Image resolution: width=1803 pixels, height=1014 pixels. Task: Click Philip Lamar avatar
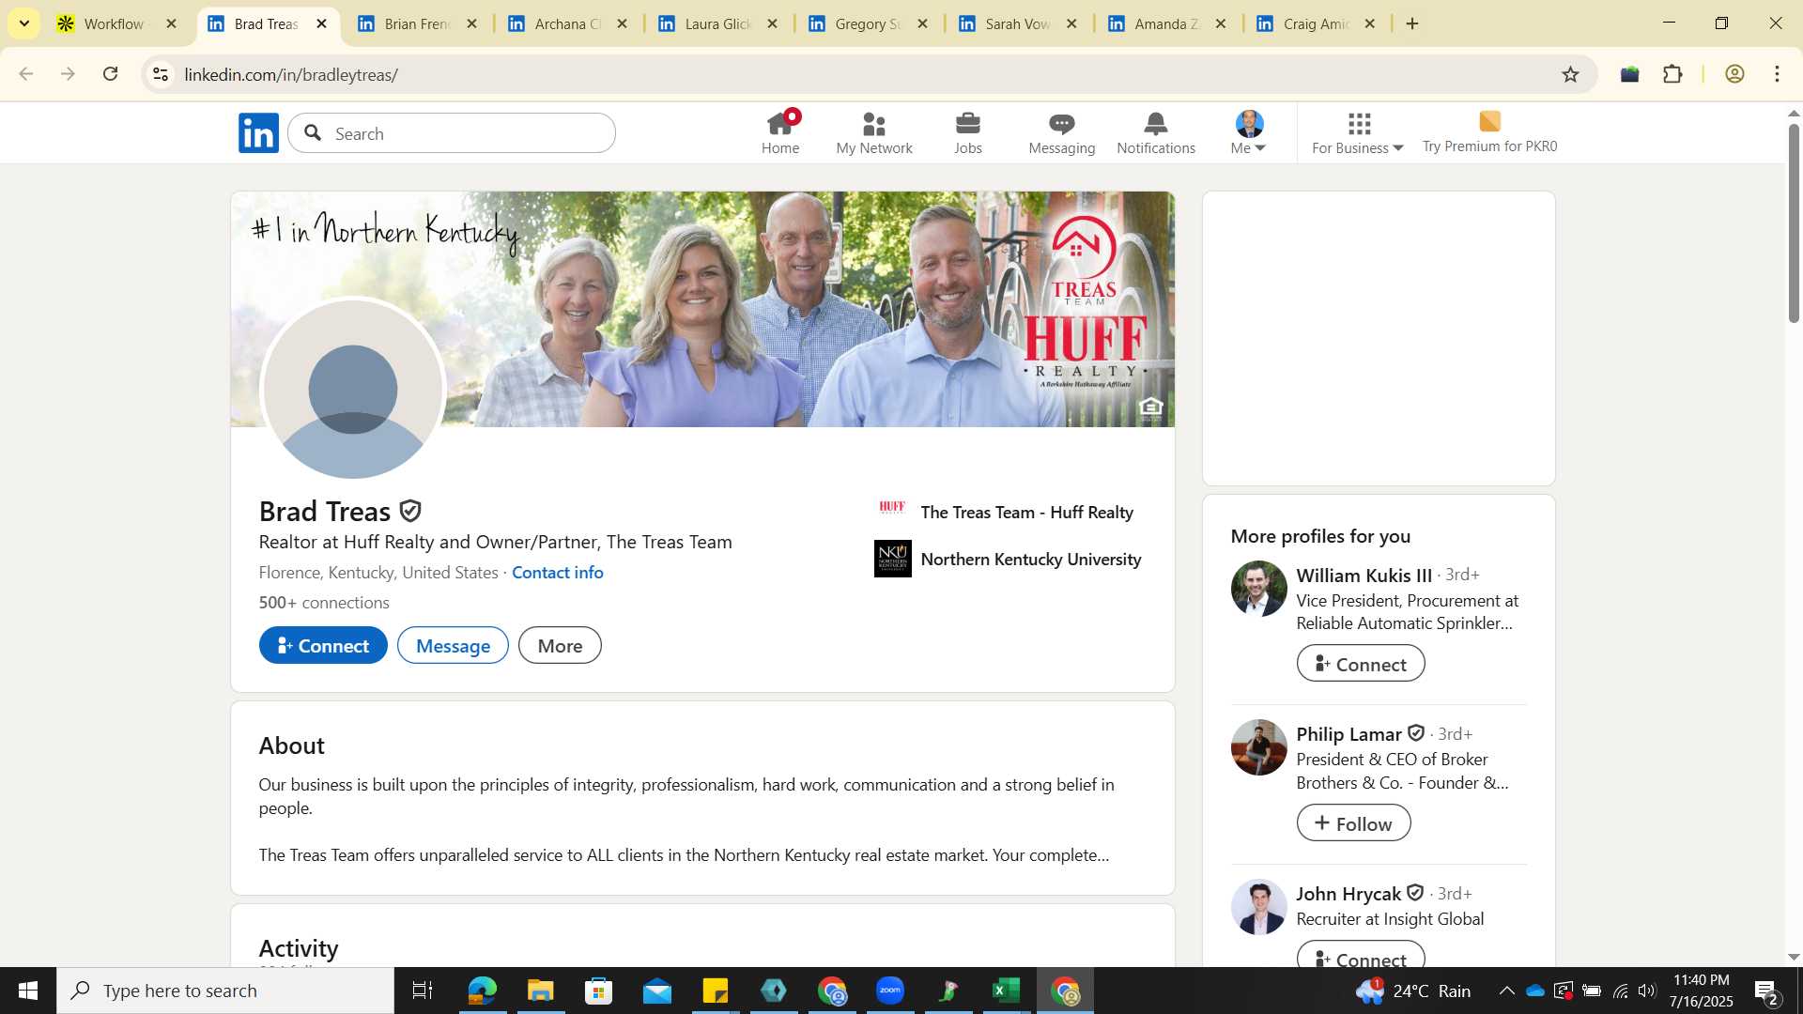(1258, 747)
